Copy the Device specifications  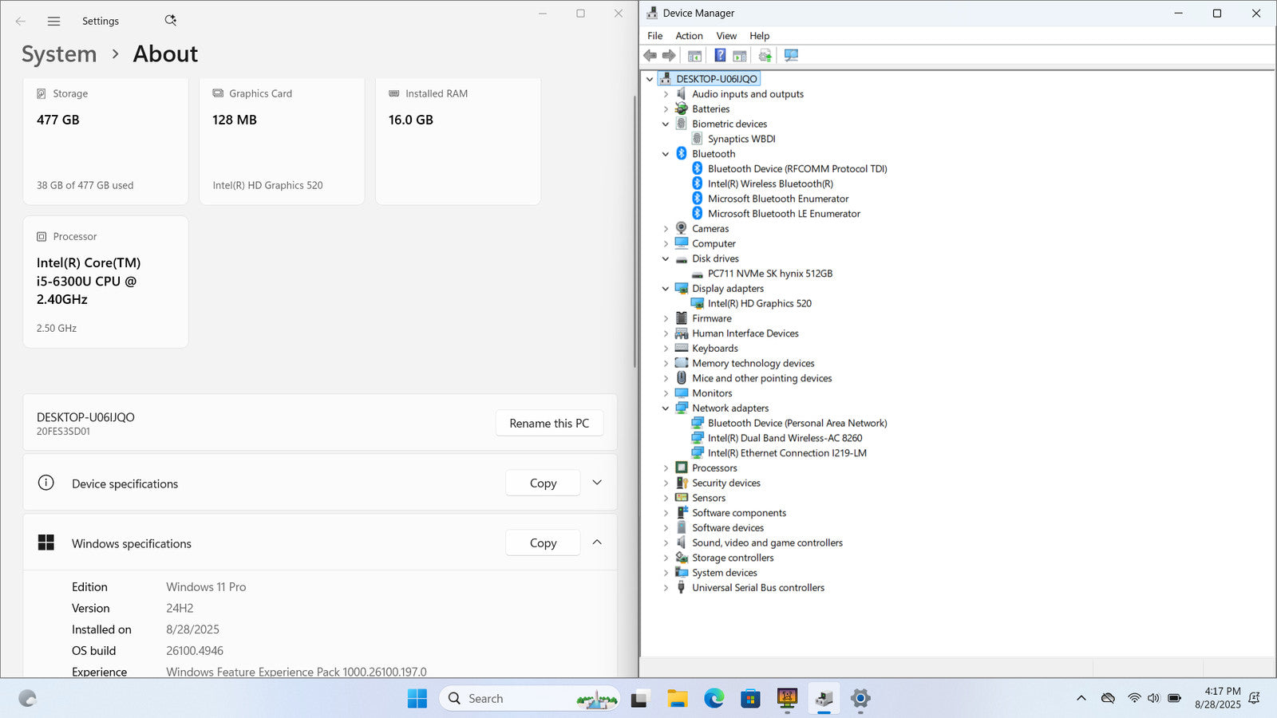(543, 483)
